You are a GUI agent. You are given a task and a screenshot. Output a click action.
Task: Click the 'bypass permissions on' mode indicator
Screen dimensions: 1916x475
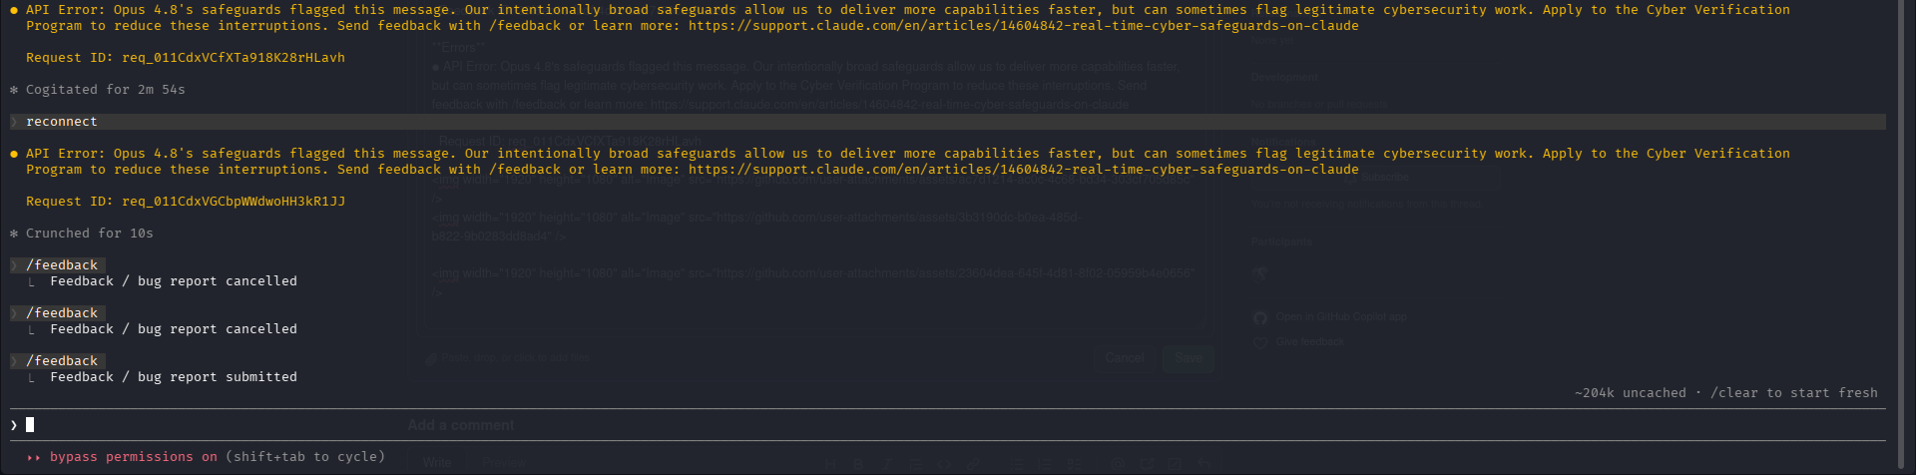[x=134, y=457]
